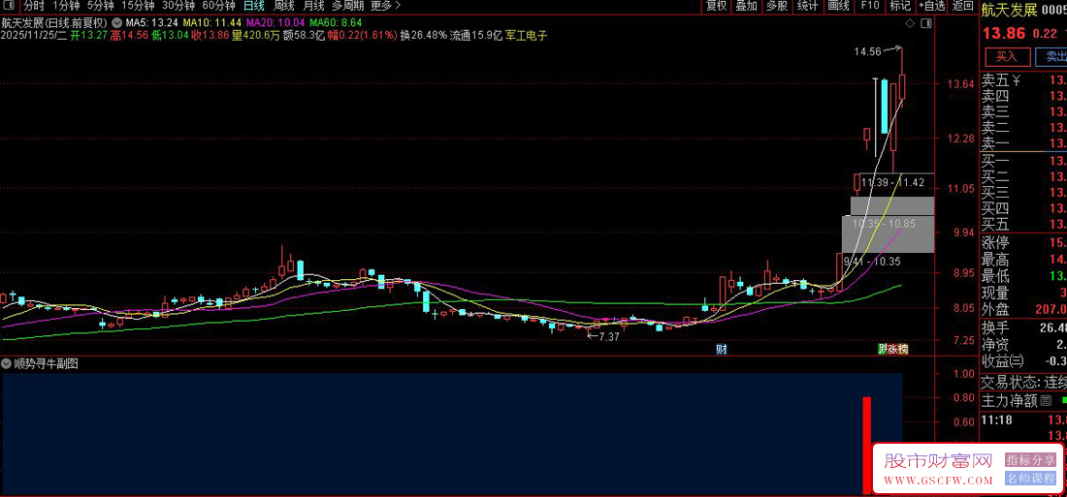Click the 买一 order book row

pyautogui.click(x=1023, y=161)
